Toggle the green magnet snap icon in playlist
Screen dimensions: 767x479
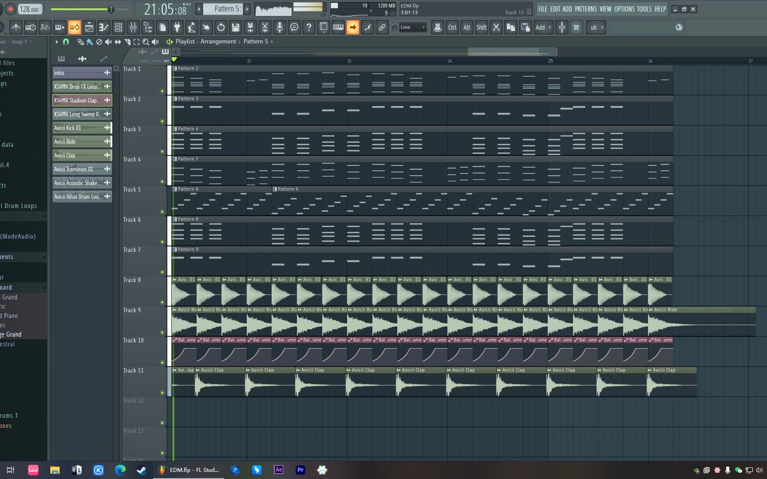coord(66,42)
